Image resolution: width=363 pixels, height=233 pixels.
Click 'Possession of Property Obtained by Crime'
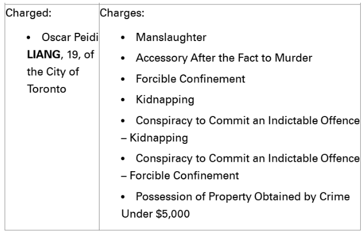(x=243, y=197)
